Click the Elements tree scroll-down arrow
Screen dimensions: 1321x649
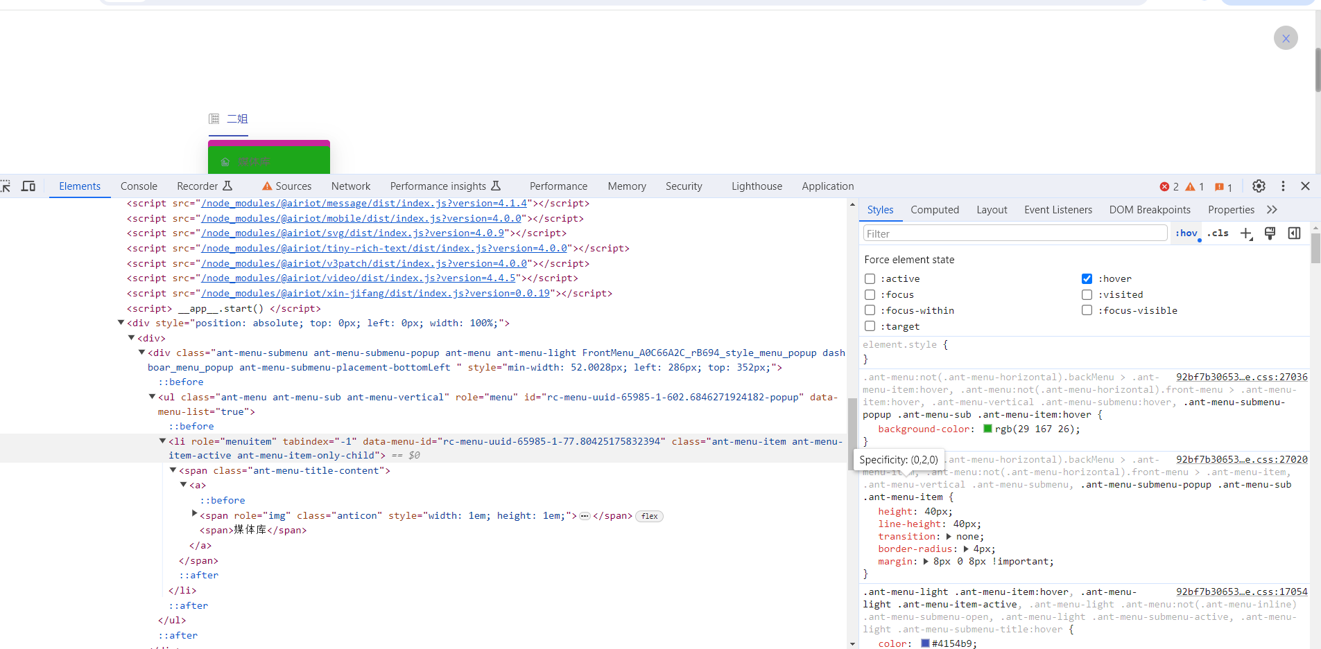click(x=852, y=643)
